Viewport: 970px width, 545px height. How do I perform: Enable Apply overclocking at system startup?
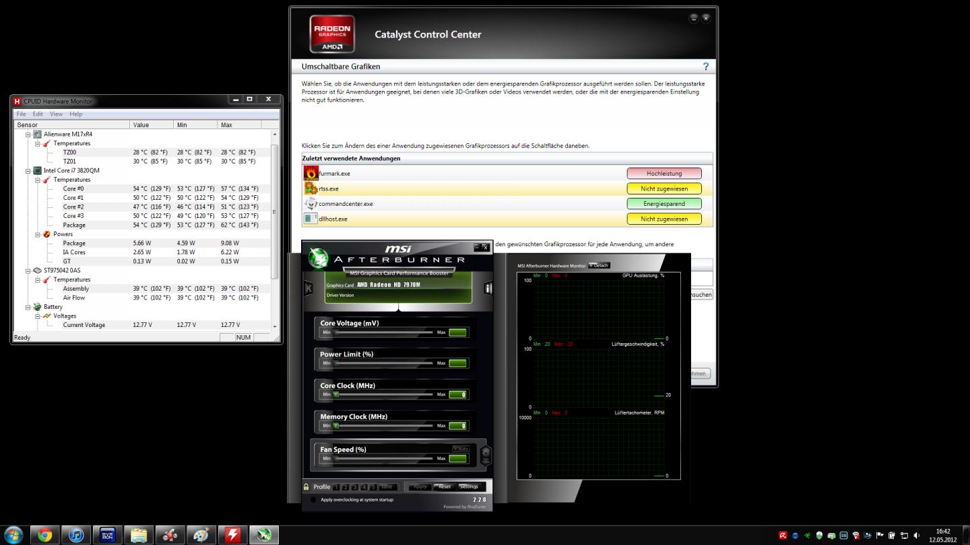pyautogui.click(x=313, y=500)
